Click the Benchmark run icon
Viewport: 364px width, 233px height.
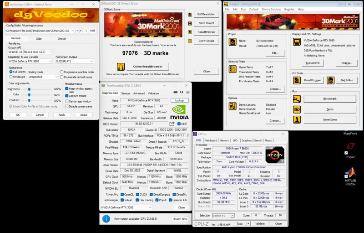point(297,99)
